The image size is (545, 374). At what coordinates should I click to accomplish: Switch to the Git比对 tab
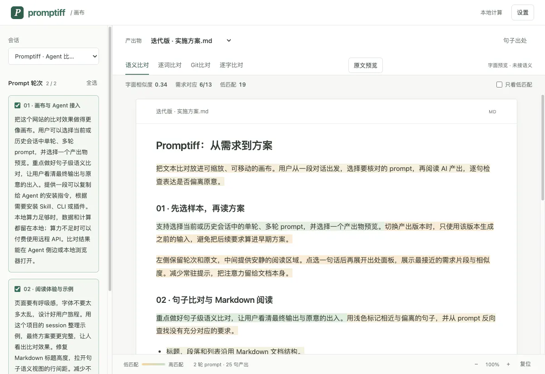click(x=201, y=65)
